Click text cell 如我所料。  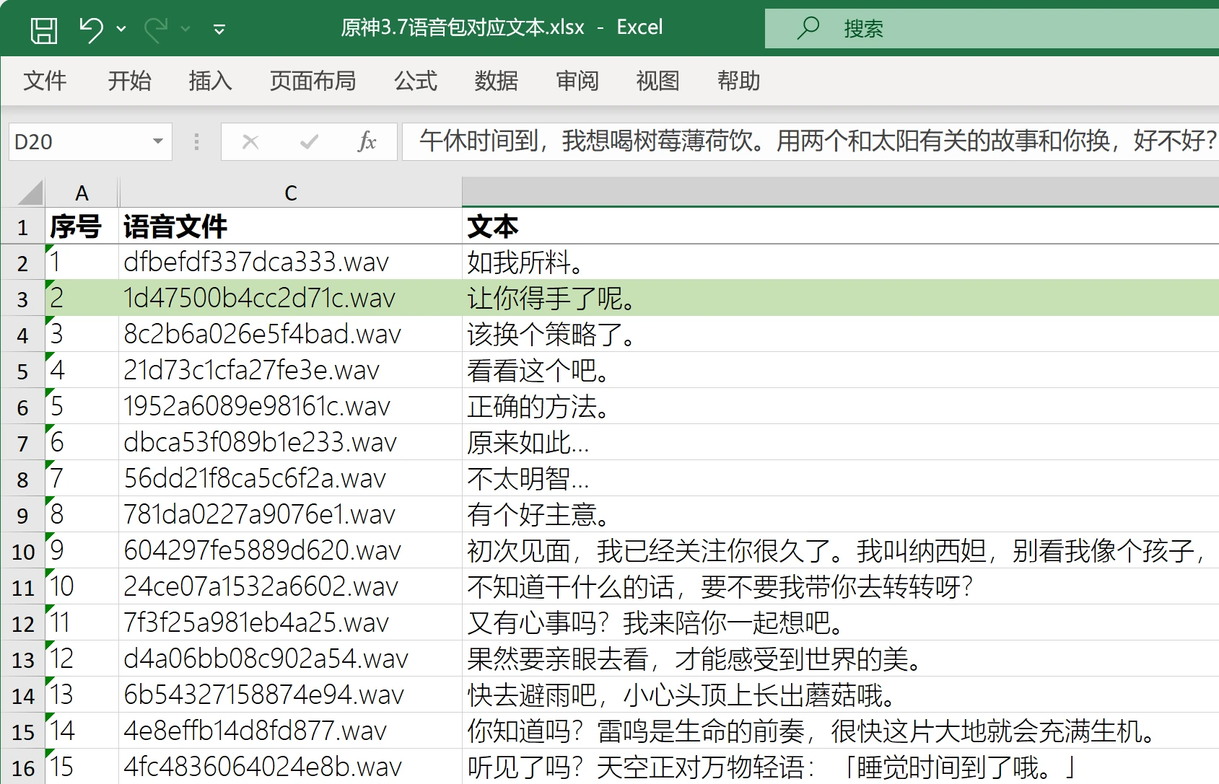click(x=841, y=263)
